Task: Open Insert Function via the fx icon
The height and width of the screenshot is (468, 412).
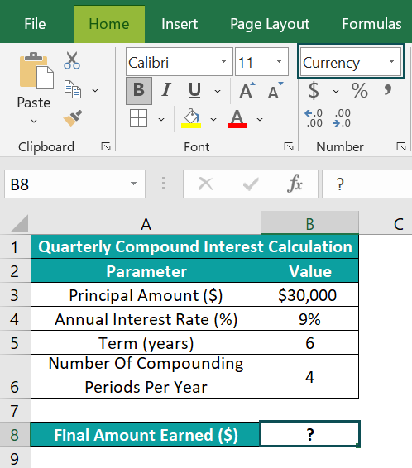Action: [295, 184]
